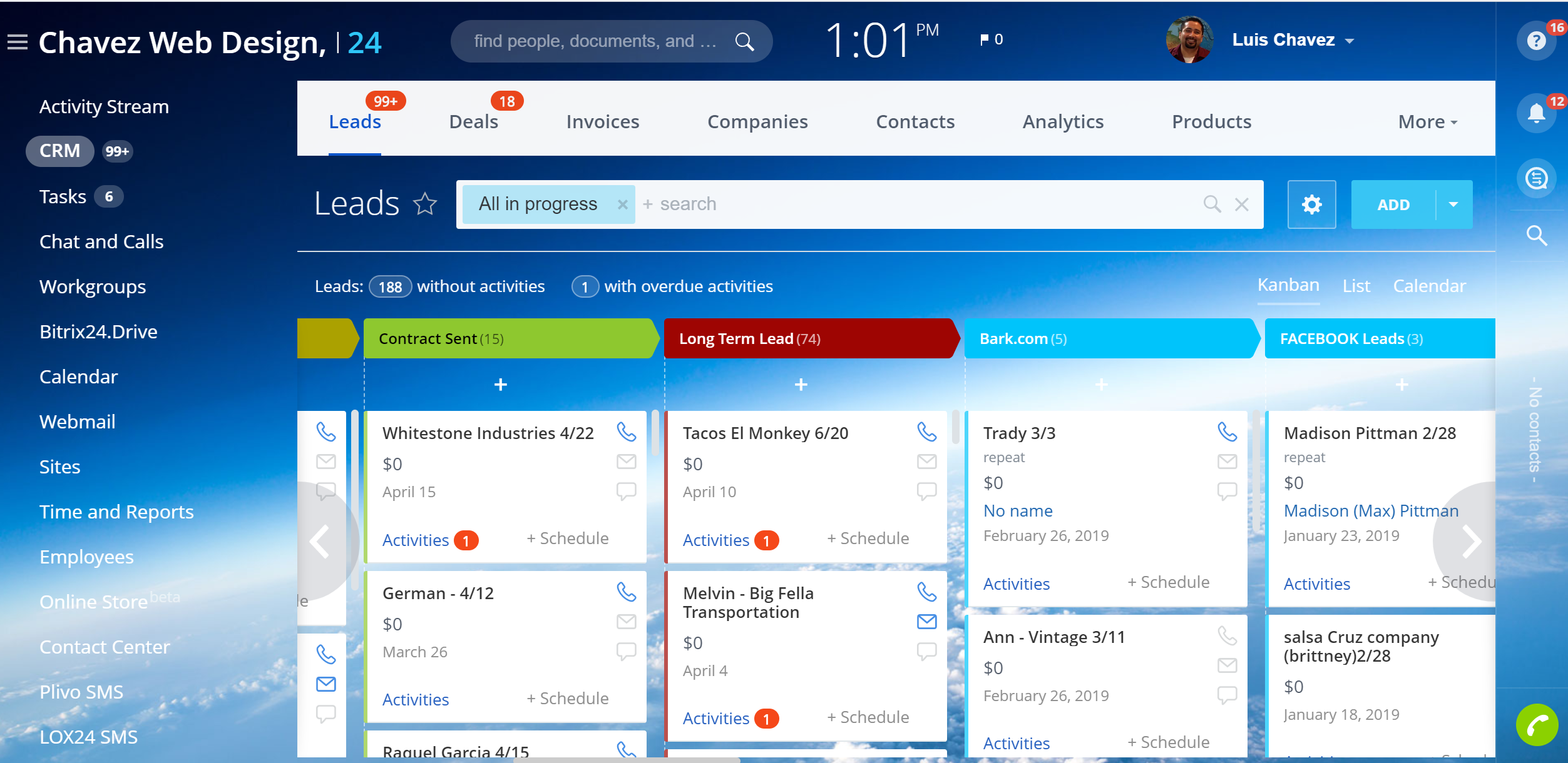Filter 188 leads without activities

point(457,286)
